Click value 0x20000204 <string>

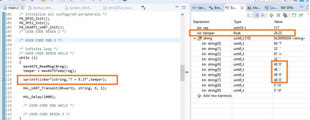[x=290, y=38]
